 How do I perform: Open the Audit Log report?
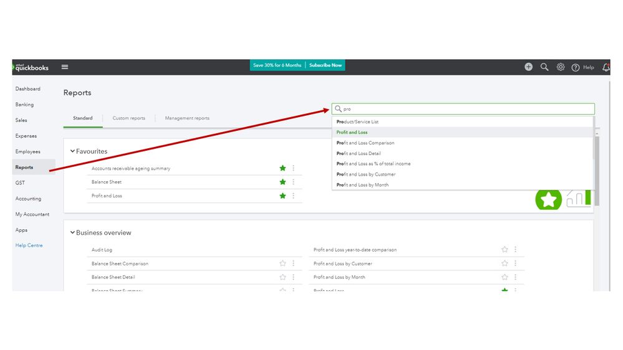(102, 250)
